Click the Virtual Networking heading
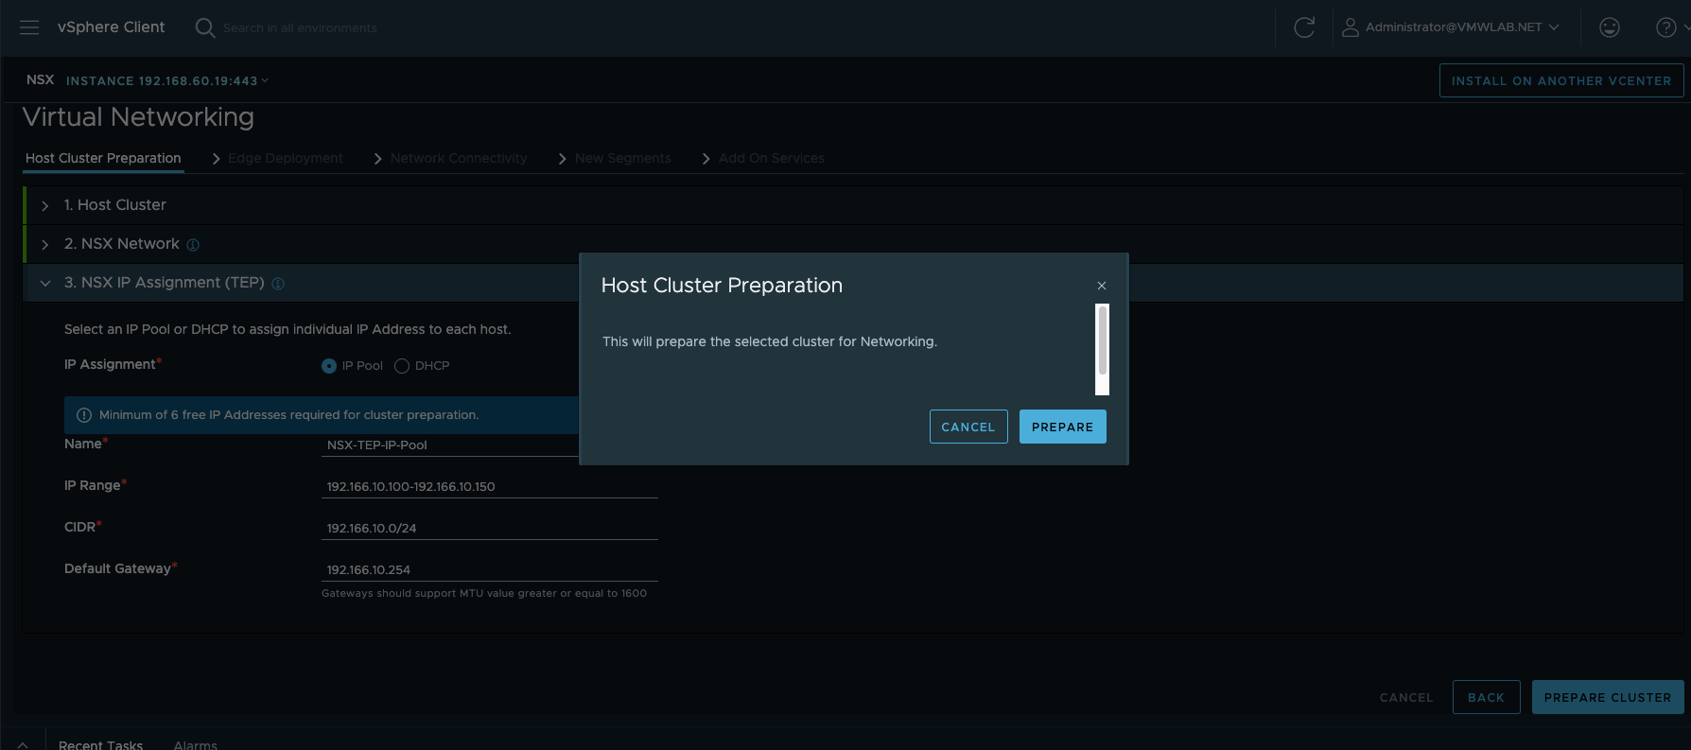 pos(138,117)
